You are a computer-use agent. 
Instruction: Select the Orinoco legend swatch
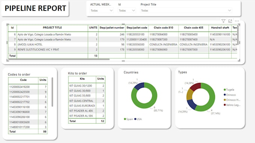(225, 95)
